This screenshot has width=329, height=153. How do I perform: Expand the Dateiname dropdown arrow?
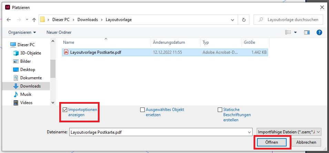tap(249, 132)
